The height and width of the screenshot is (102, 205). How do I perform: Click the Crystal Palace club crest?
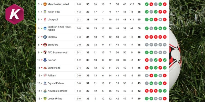[45, 83]
